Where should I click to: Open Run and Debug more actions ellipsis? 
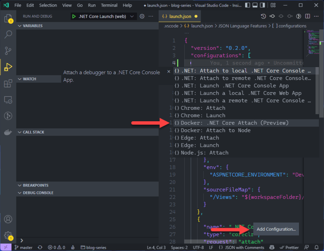(151, 16)
